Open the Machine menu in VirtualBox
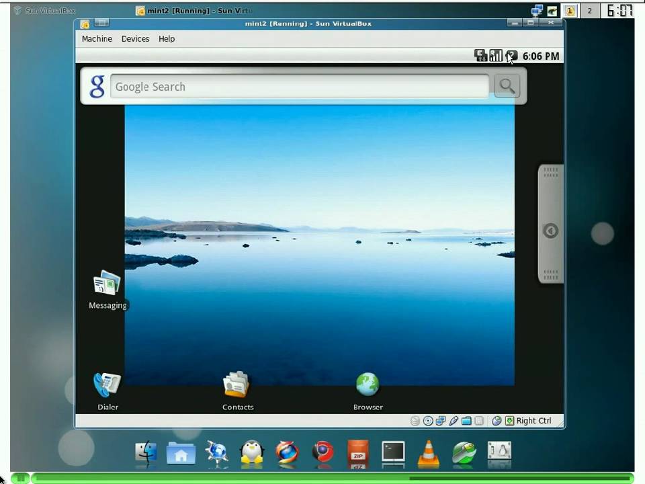Screen dimensions: 645x484 (x=97, y=39)
